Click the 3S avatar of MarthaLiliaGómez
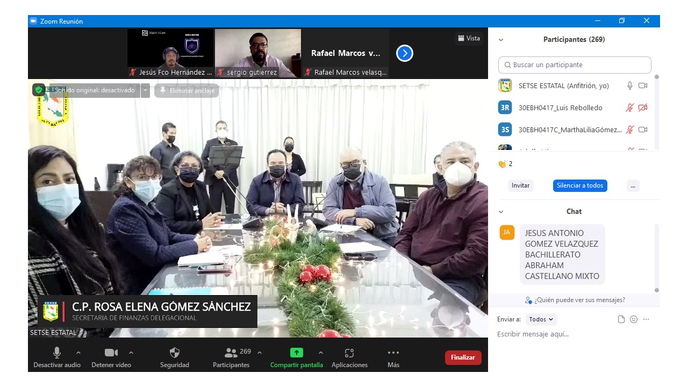 (x=505, y=130)
